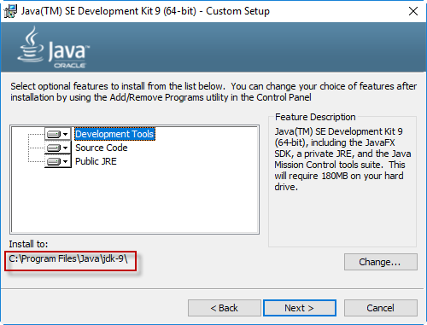Click the Public JRE drive icon
The width and height of the screenshot is (427, 325).
(54, 161)
